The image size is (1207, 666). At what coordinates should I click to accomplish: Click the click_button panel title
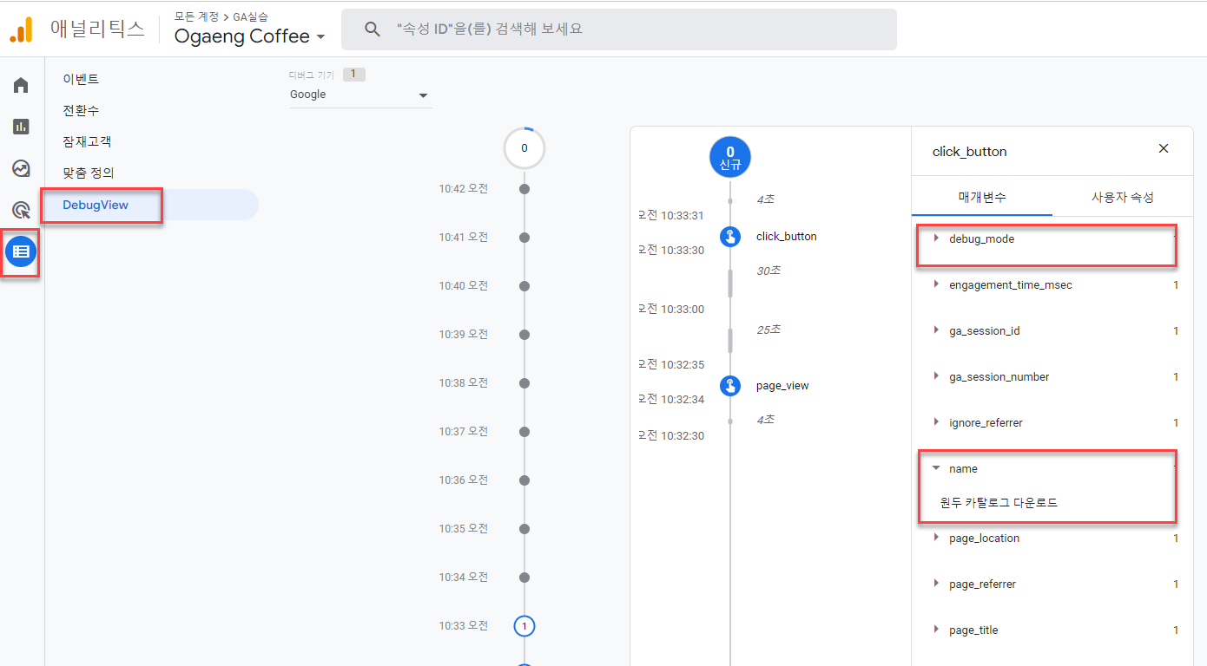(969, 152)
